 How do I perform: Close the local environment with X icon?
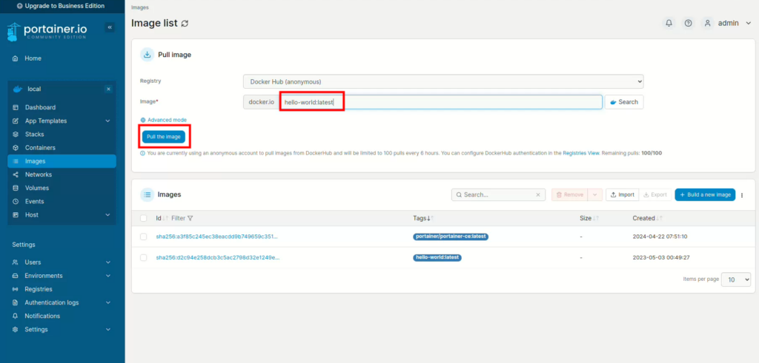pyautogui.click(x=108, y=89)
